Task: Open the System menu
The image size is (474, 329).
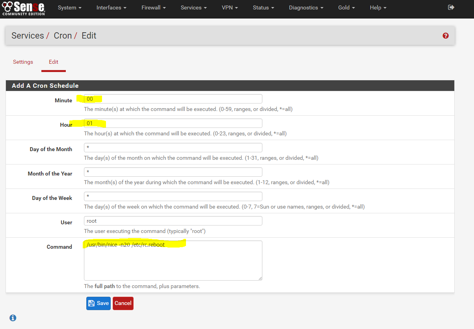Action: coord(69,7)
